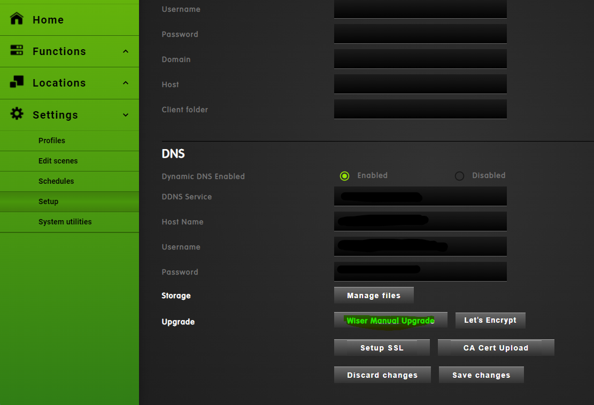Click the Manage files button
Viewport: 594px width, 405px height.
(374, 295)
